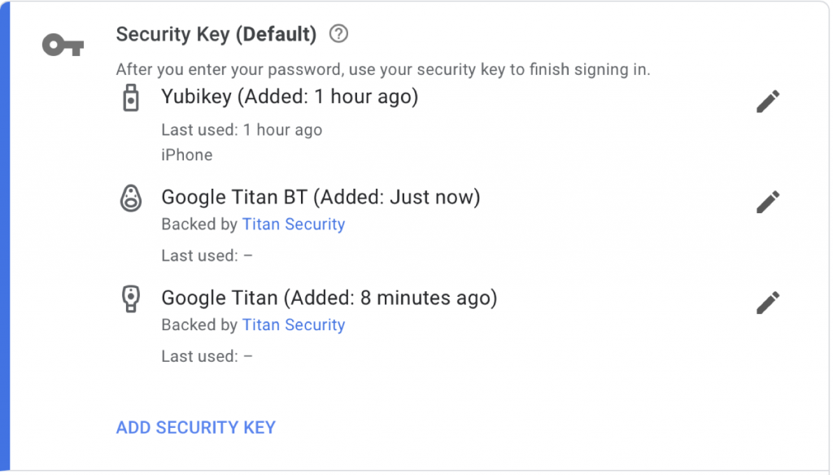Edit the Yubikey entry using the pencil icon

767,101
